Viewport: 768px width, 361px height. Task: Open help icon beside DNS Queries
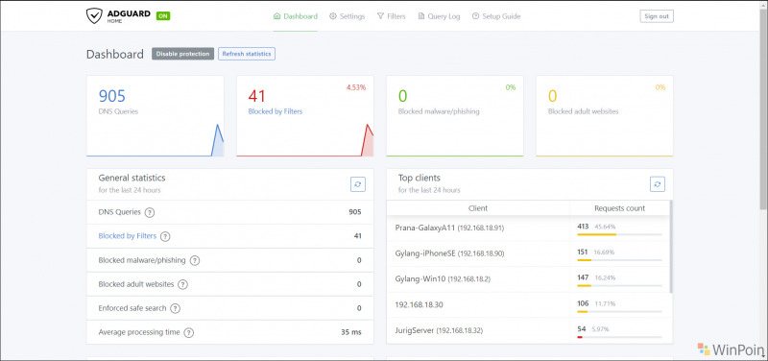(150, 212)
